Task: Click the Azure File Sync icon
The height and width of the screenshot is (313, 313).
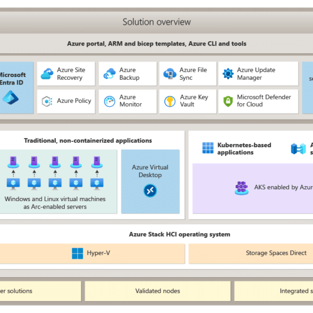Action: point(170,74)
